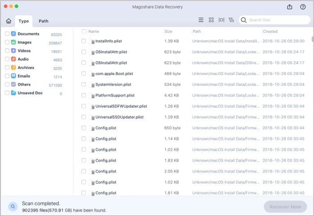This screenshot has width=314, height=216.
Task: Select the InstallInfo.plist file name
Action: pos(109,41)
